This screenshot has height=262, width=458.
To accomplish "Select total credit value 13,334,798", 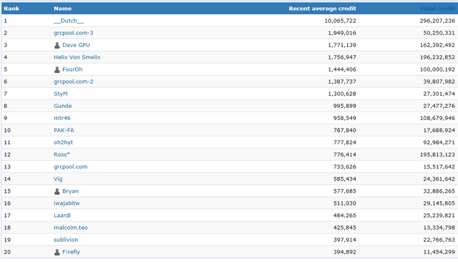I will point(439,228).
